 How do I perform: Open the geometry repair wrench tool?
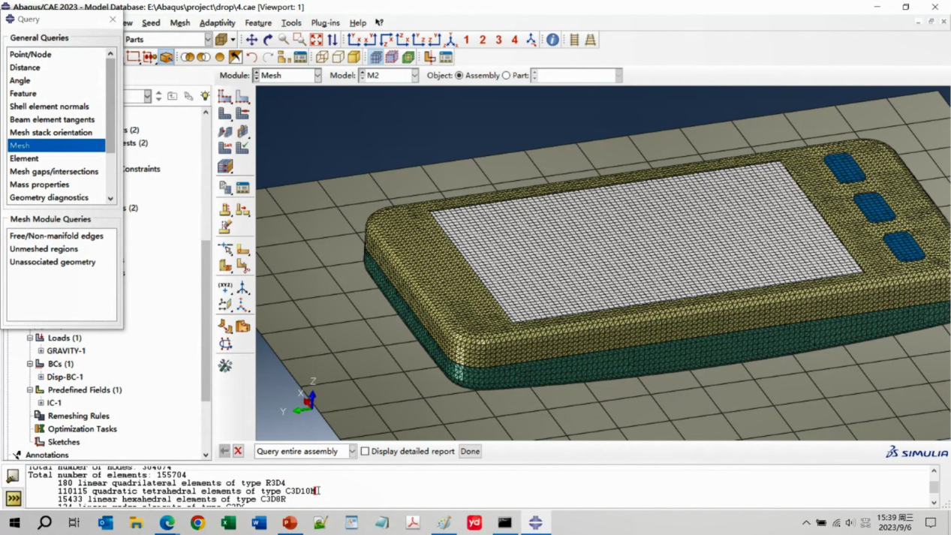[224, 365]
